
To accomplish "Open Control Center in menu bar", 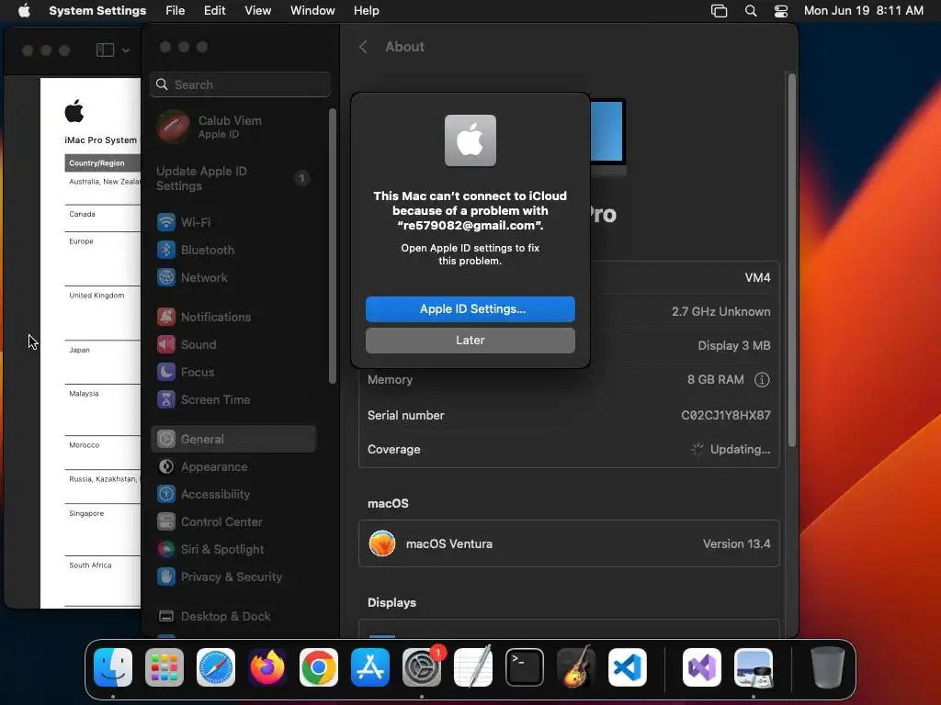I will point(781,11).
